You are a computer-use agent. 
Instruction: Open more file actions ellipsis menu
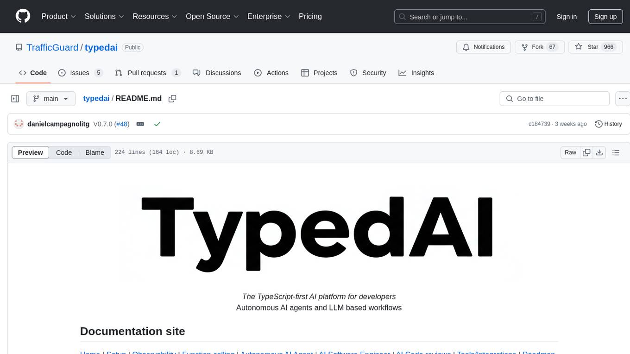[623, 99]
